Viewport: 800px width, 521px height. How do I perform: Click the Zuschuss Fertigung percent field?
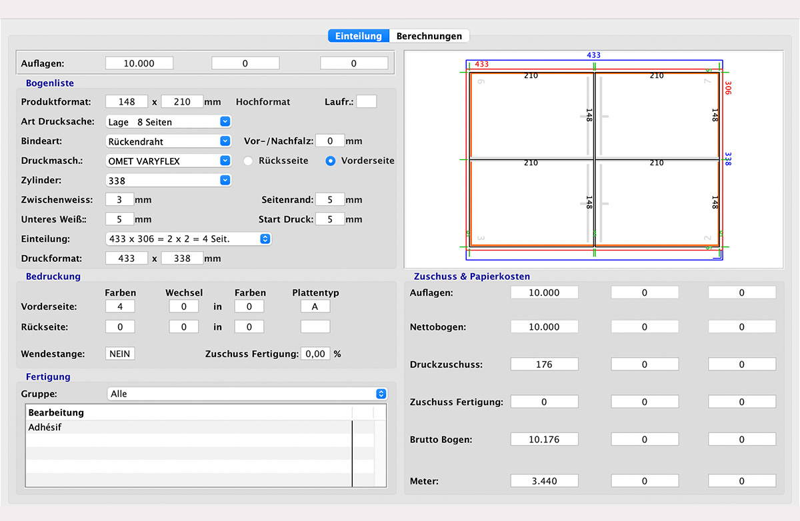pos(315,354)
